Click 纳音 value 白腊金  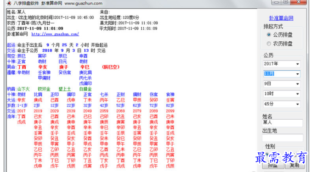(85, 89)
